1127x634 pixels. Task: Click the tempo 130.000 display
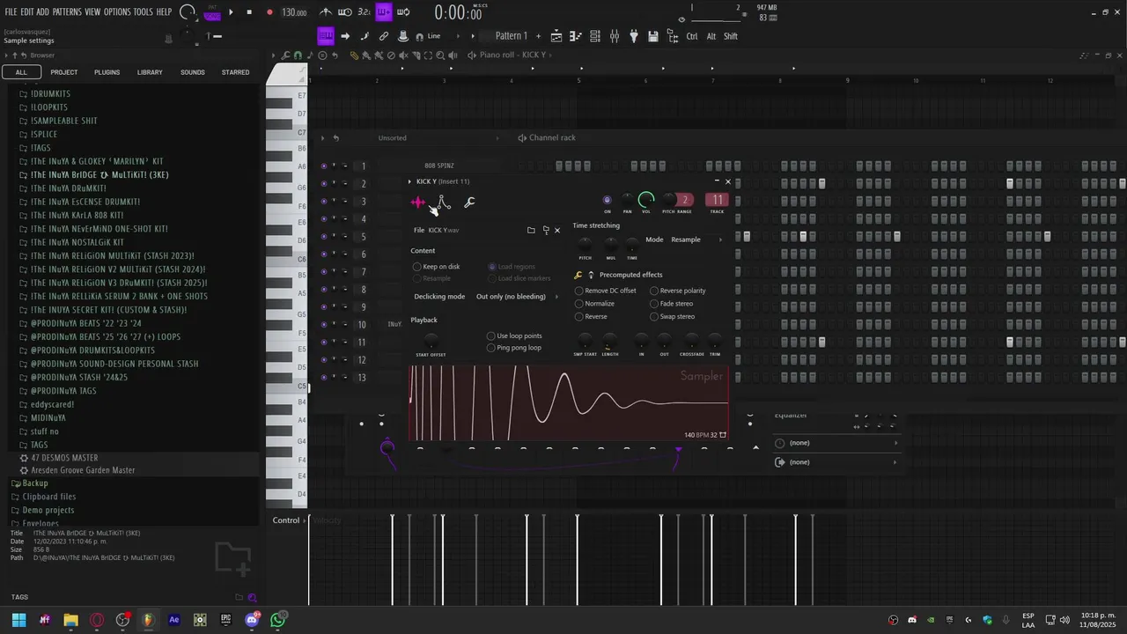(x=294, y=12)
